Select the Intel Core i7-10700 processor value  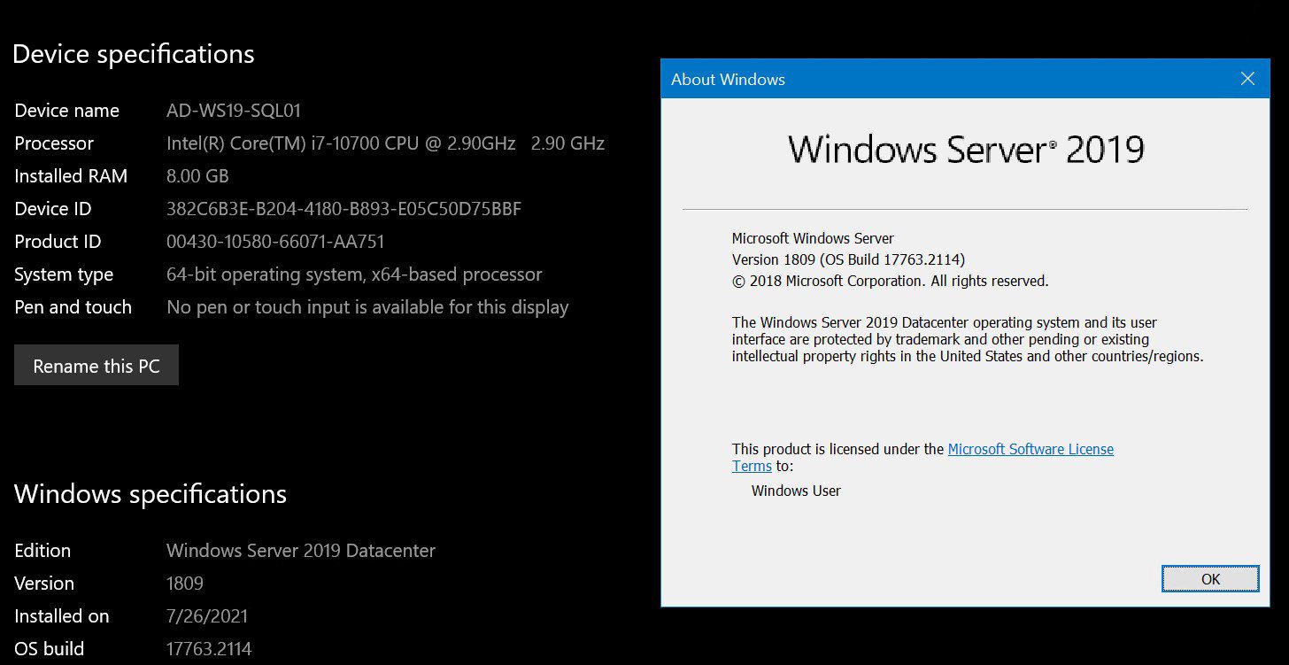(385, 143)
